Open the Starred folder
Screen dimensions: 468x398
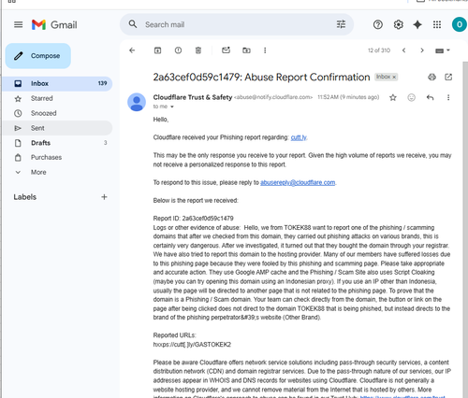tap(57, 98)
